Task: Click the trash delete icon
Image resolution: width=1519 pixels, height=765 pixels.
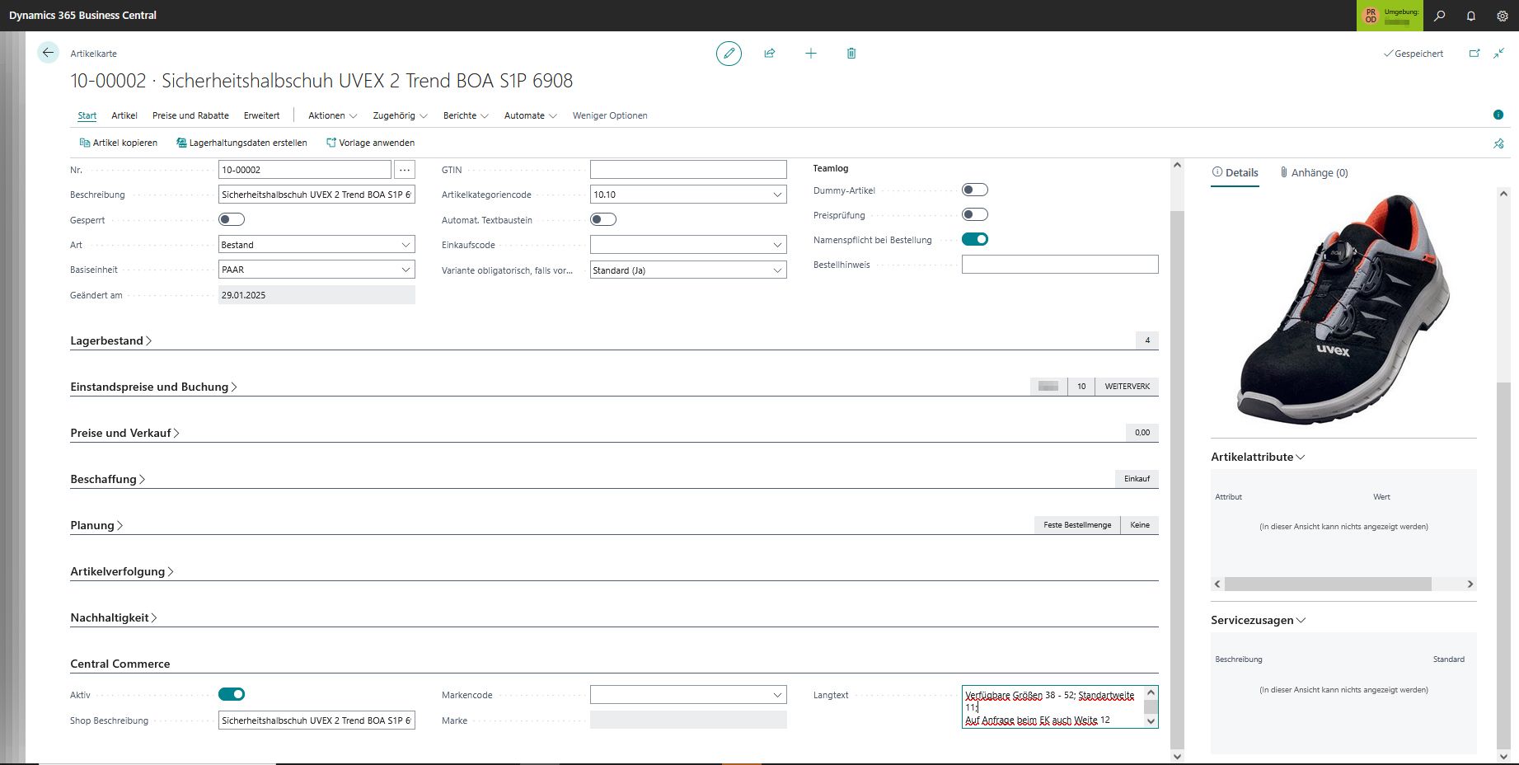Action: [851, 54]
